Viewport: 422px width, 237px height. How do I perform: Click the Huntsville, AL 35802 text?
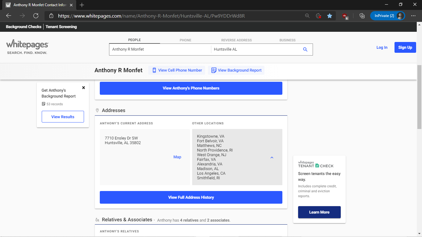(123, 143)
